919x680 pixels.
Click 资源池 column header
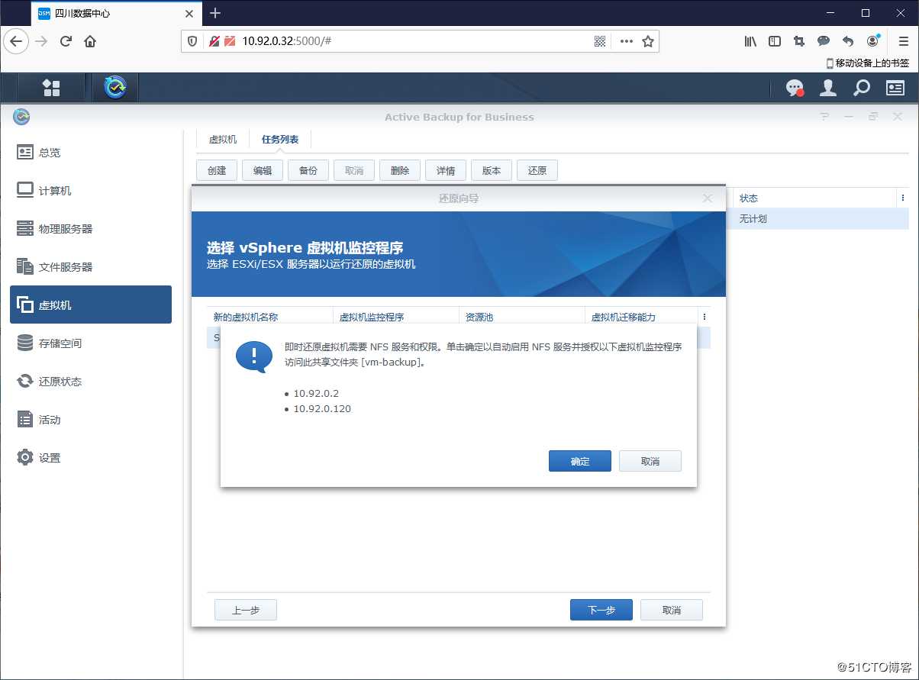pyautogui.click(x=522, y=317)
